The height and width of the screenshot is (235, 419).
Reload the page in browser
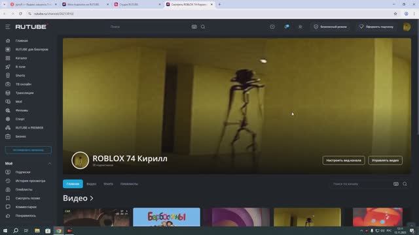click(x=20, y=14)
